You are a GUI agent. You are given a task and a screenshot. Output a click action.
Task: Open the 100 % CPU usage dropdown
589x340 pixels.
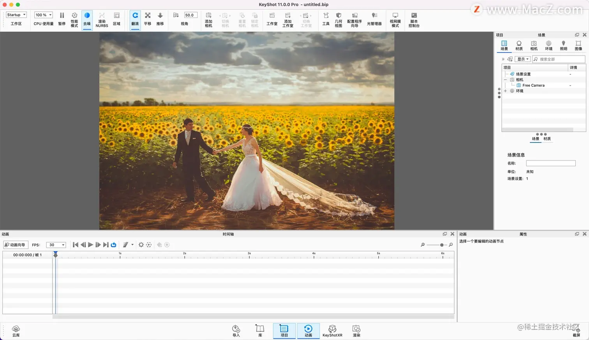tap(44, 15)
